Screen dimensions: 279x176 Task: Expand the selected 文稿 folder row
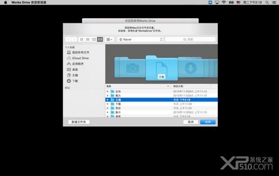tap(108, 100)
